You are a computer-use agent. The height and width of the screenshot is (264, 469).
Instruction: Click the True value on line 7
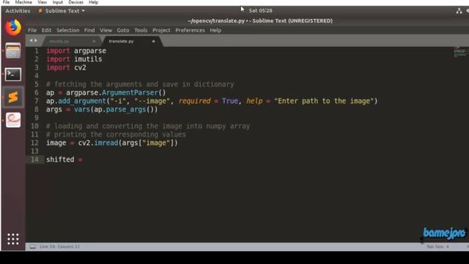coord(230,101)
